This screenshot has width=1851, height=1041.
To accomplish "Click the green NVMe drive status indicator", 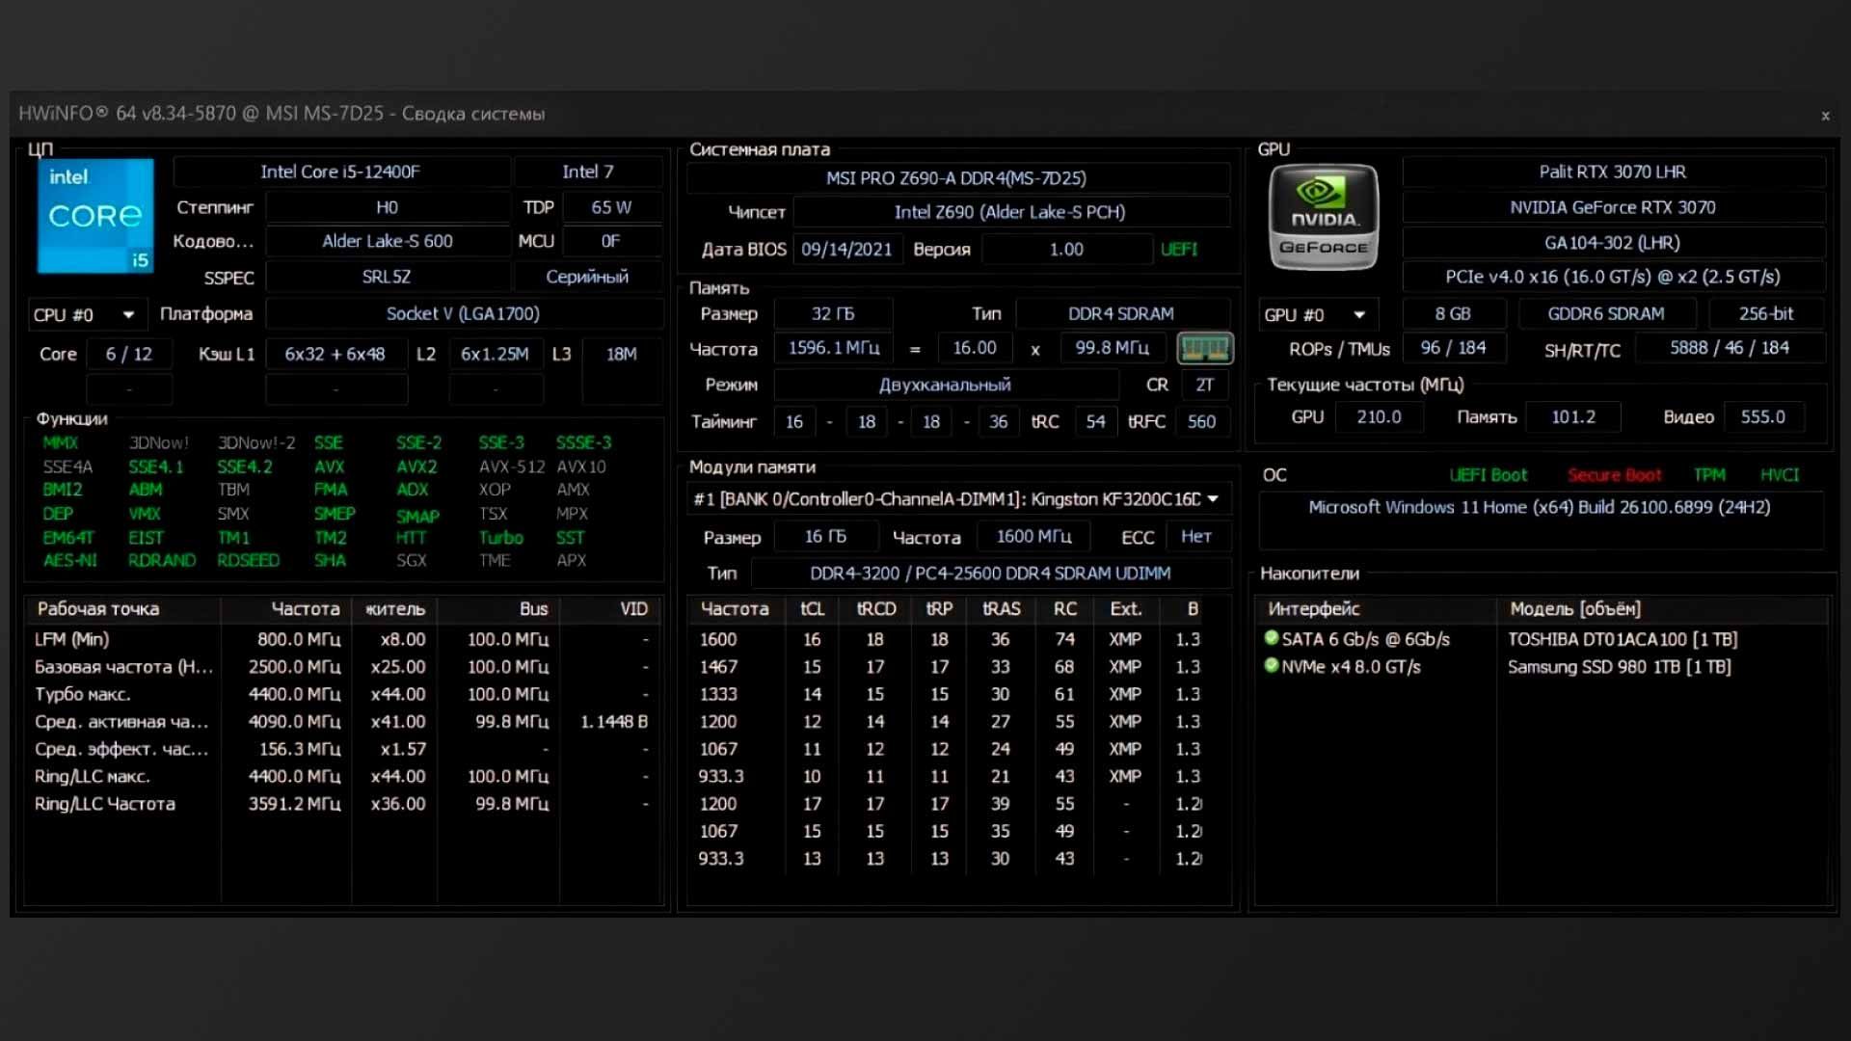I will coord(1272,666).
